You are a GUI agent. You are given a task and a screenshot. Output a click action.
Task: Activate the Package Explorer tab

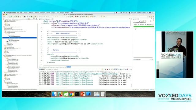(8, 19)
